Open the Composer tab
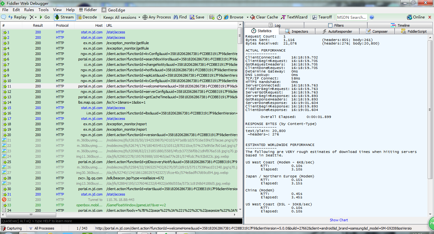 click(377, 31)
